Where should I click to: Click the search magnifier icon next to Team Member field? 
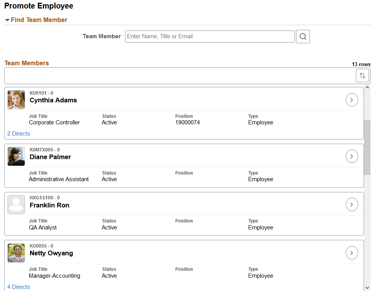coord(303,36)
